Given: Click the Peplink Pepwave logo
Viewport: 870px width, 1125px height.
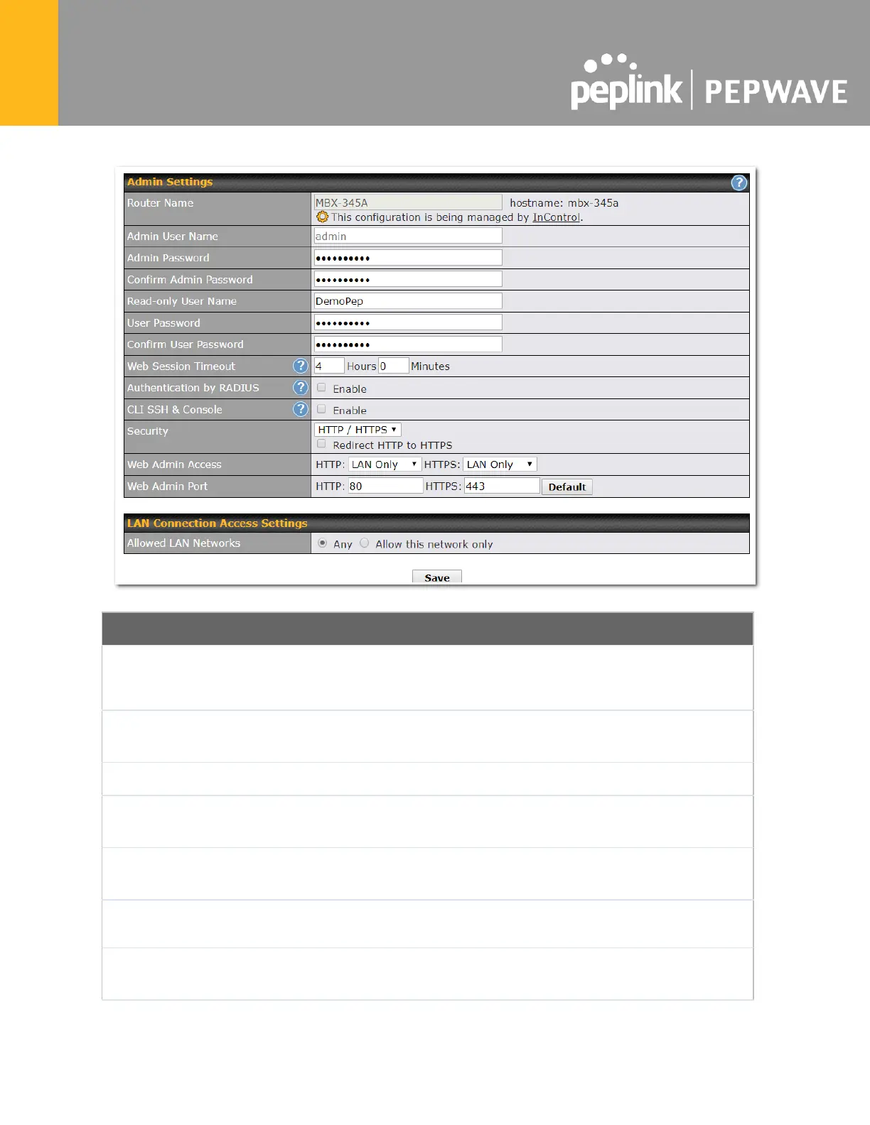Looking at the screenshot, I should tap(709, 83).
